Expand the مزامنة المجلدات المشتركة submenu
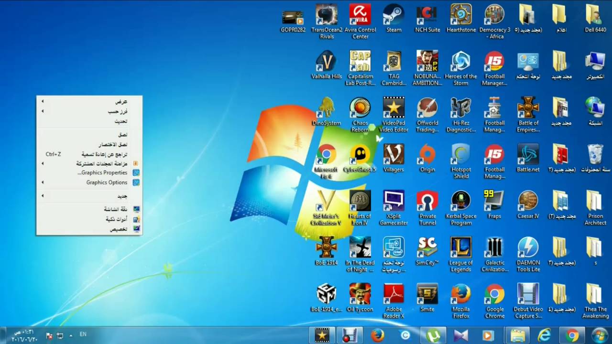612x344 pixels. coord(89,163)
